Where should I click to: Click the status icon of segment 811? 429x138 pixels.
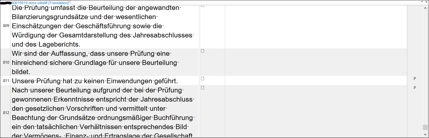[x=203, y=78]
